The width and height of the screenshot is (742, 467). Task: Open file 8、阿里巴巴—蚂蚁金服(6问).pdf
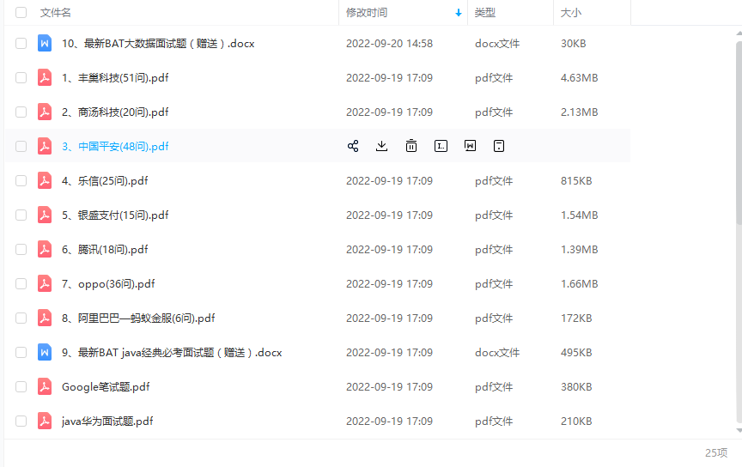pyautogui.click(x=138, y=318)
